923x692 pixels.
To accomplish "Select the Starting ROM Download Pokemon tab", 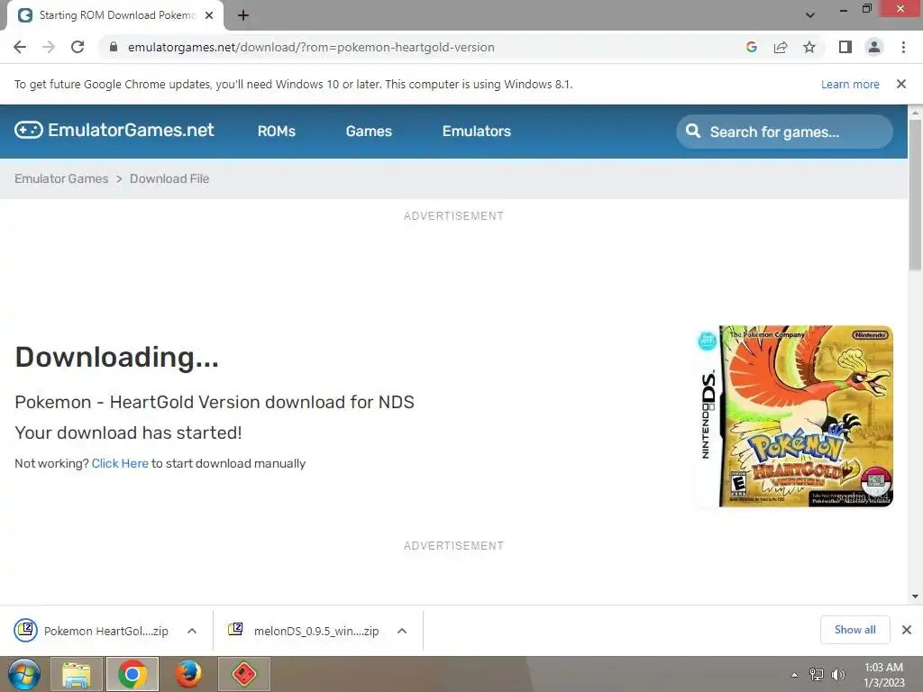I will 115,15.
